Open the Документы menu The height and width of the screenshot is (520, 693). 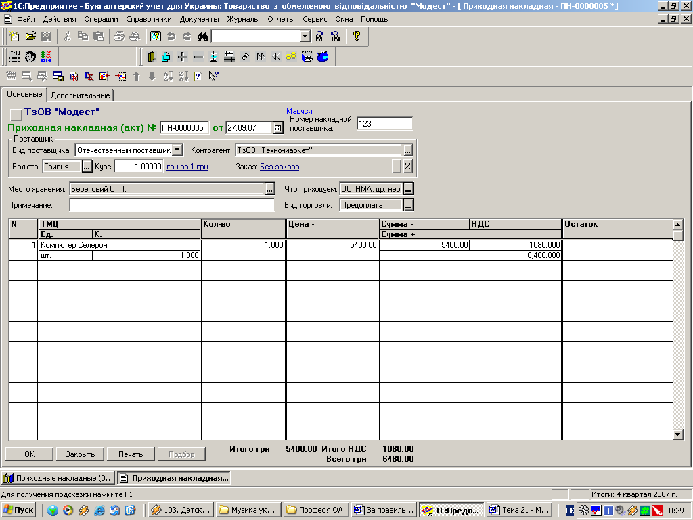tap(200, 19)
